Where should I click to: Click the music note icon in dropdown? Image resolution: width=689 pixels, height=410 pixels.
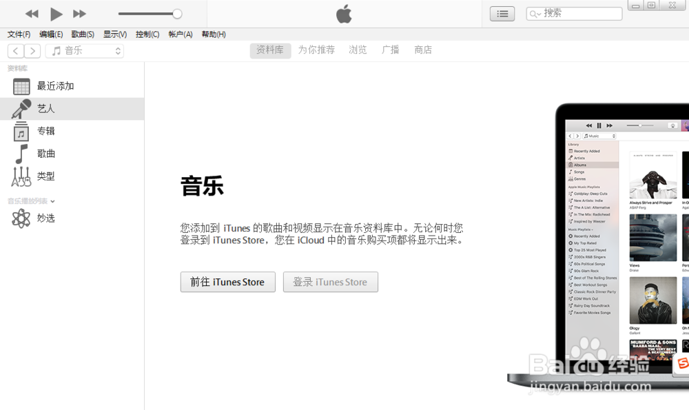(56, 51)
